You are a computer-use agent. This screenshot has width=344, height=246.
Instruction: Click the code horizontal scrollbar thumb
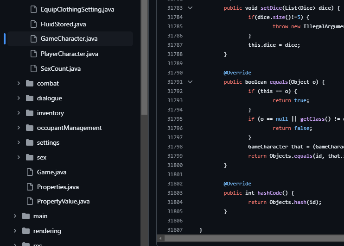(x=254, y=238)
